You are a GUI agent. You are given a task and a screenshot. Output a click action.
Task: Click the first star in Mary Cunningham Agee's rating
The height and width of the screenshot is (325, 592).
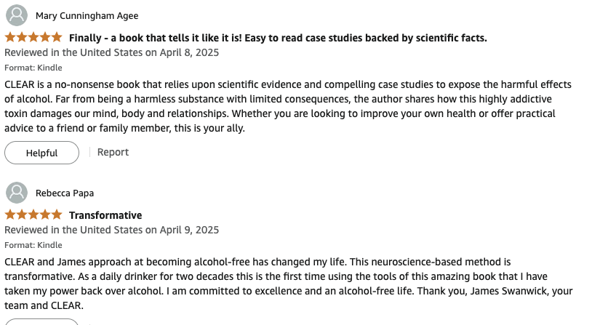(10, 37)
